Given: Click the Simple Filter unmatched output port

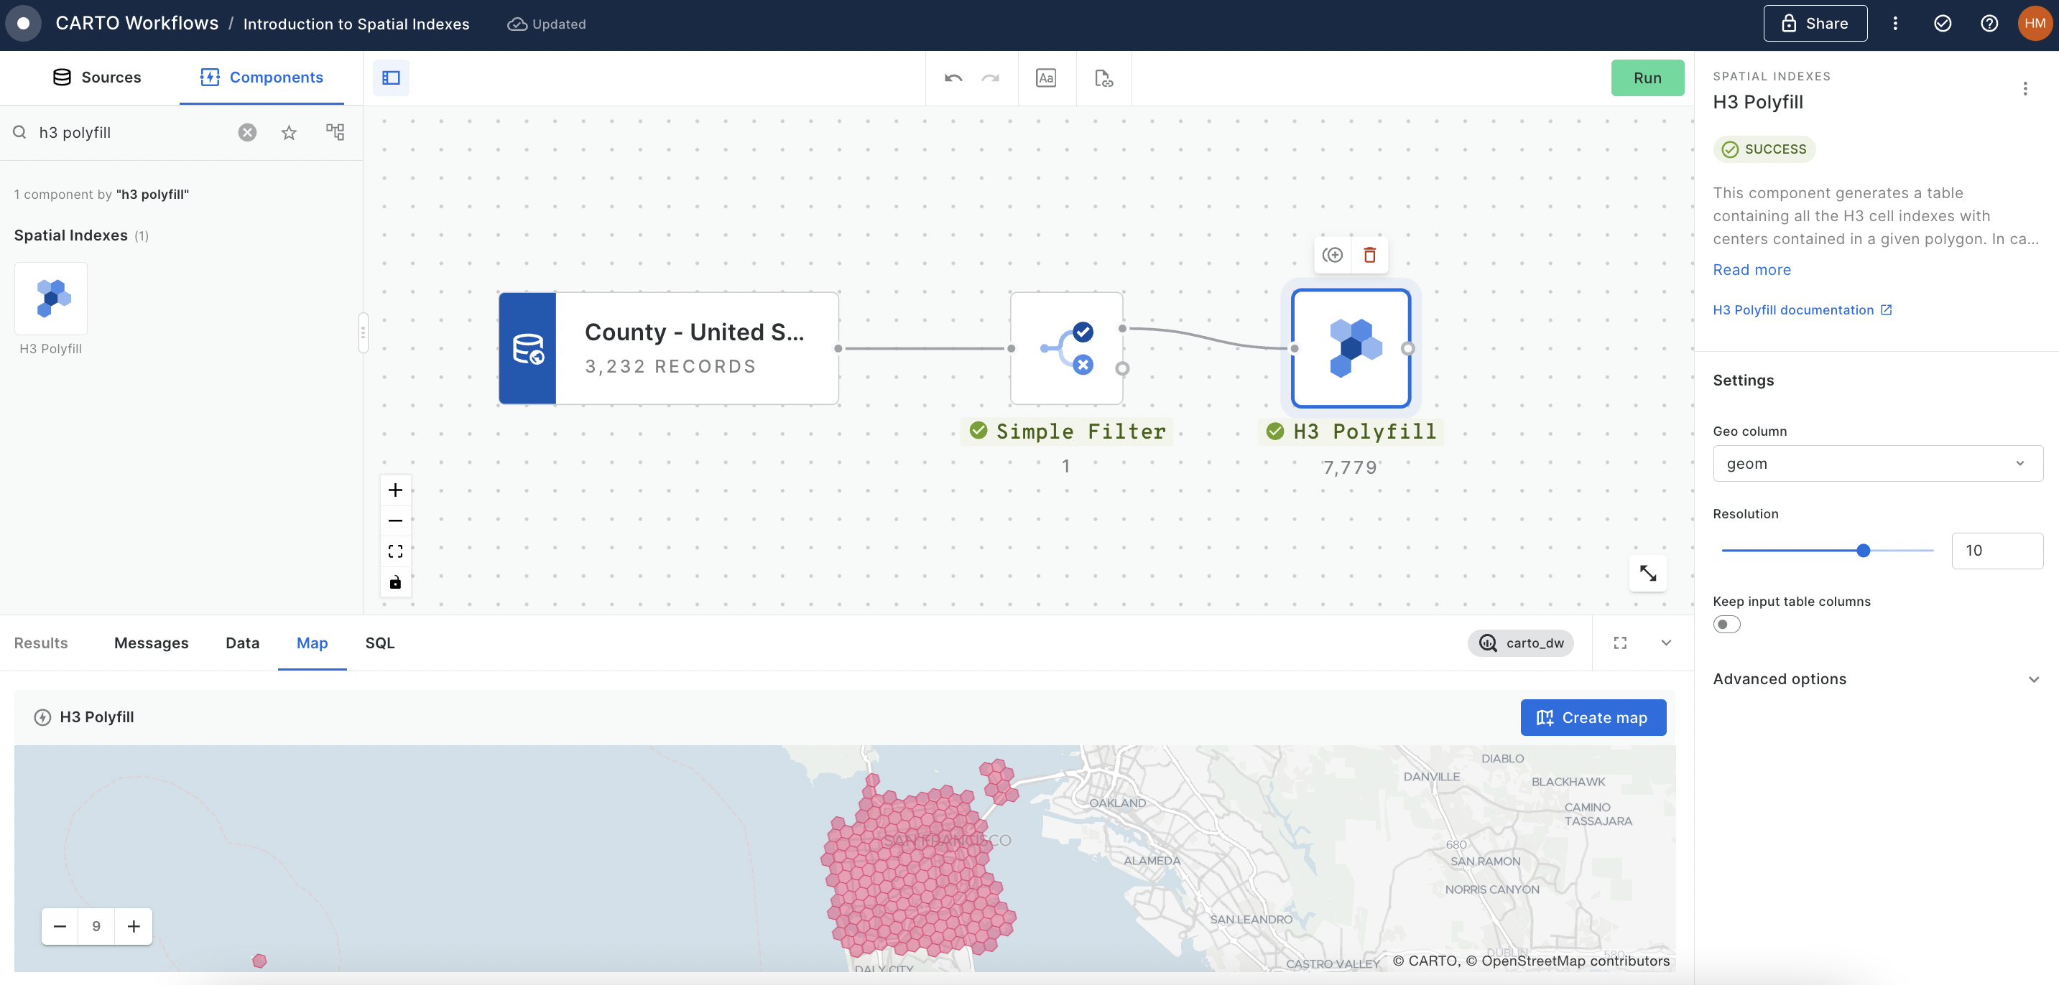Looking at the screenshot, I should (1122, 368).
